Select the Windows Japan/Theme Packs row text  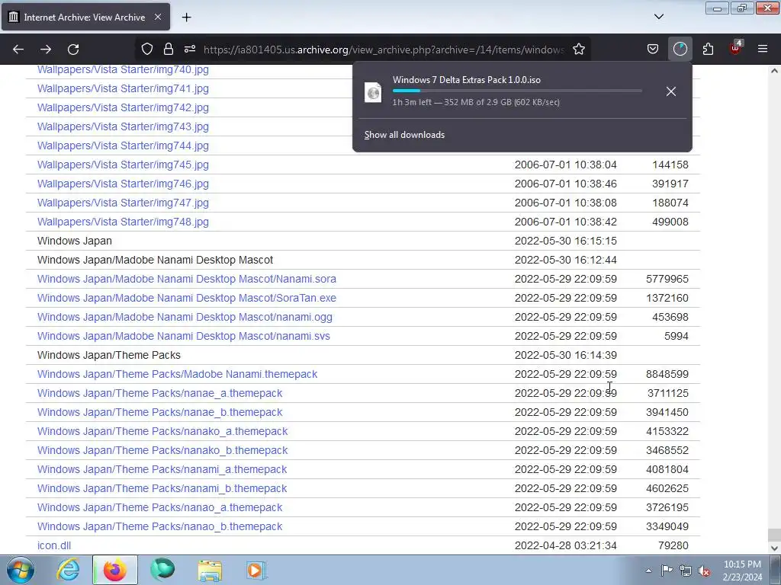pyautogui.click(x=108, y=355)
